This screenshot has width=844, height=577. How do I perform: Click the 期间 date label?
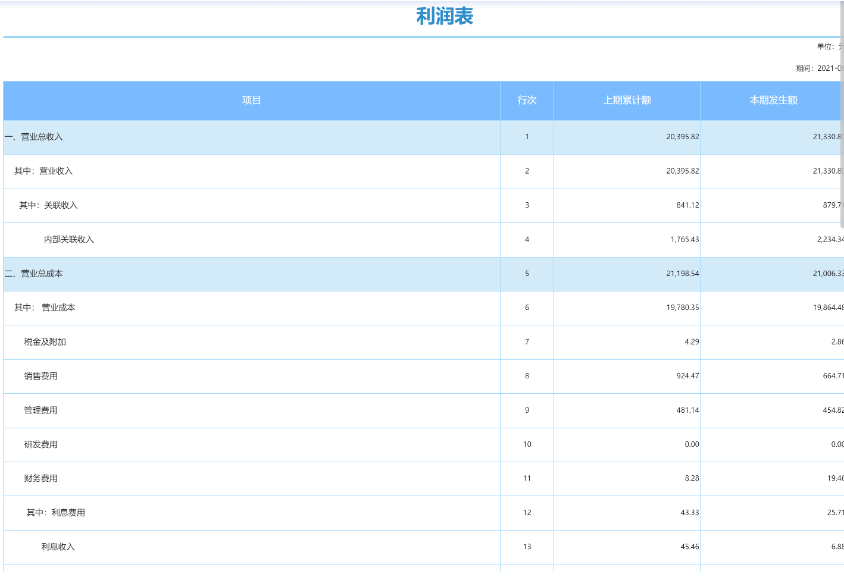pyautogui.click(x=820, y=68)
